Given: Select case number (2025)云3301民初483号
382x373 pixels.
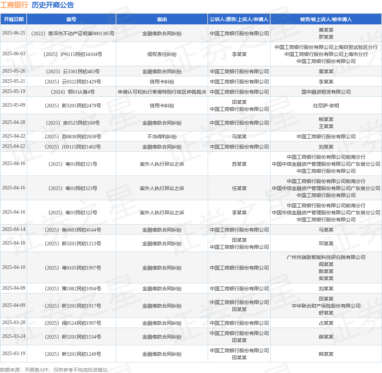Looking at the screenshot, I should tap(73, 71).
